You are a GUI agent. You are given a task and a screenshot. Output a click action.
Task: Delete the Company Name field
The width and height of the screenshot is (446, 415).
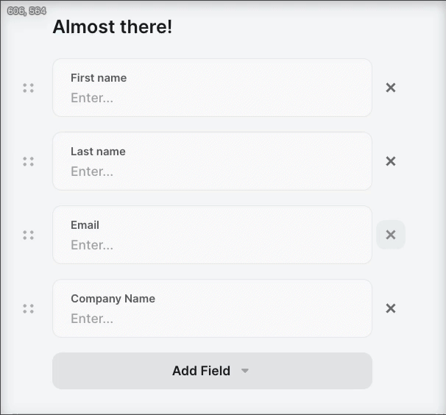tap(391, 308)
